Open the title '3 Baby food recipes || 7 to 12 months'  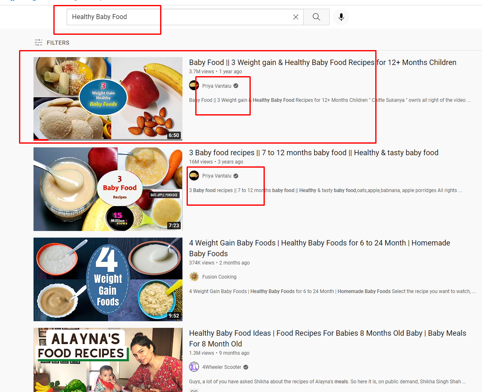pyautogui.click(x=314, y=152)
